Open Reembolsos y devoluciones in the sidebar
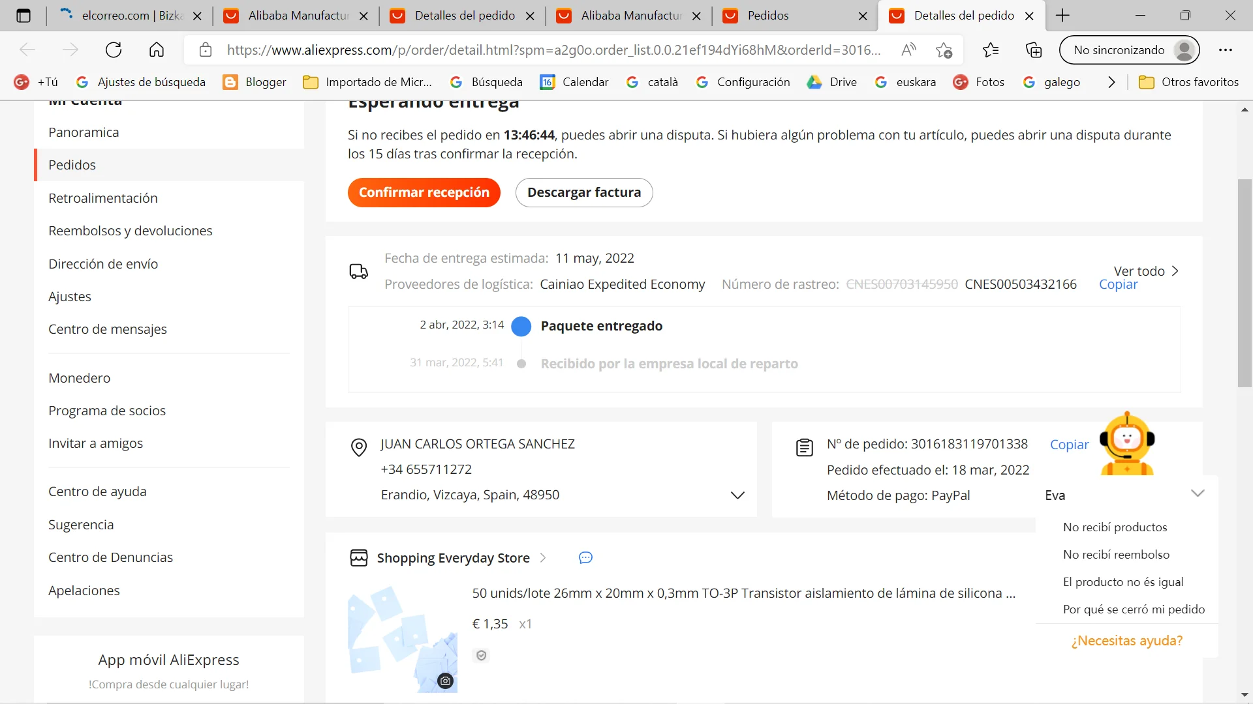1253x704 pixels. 131,231
